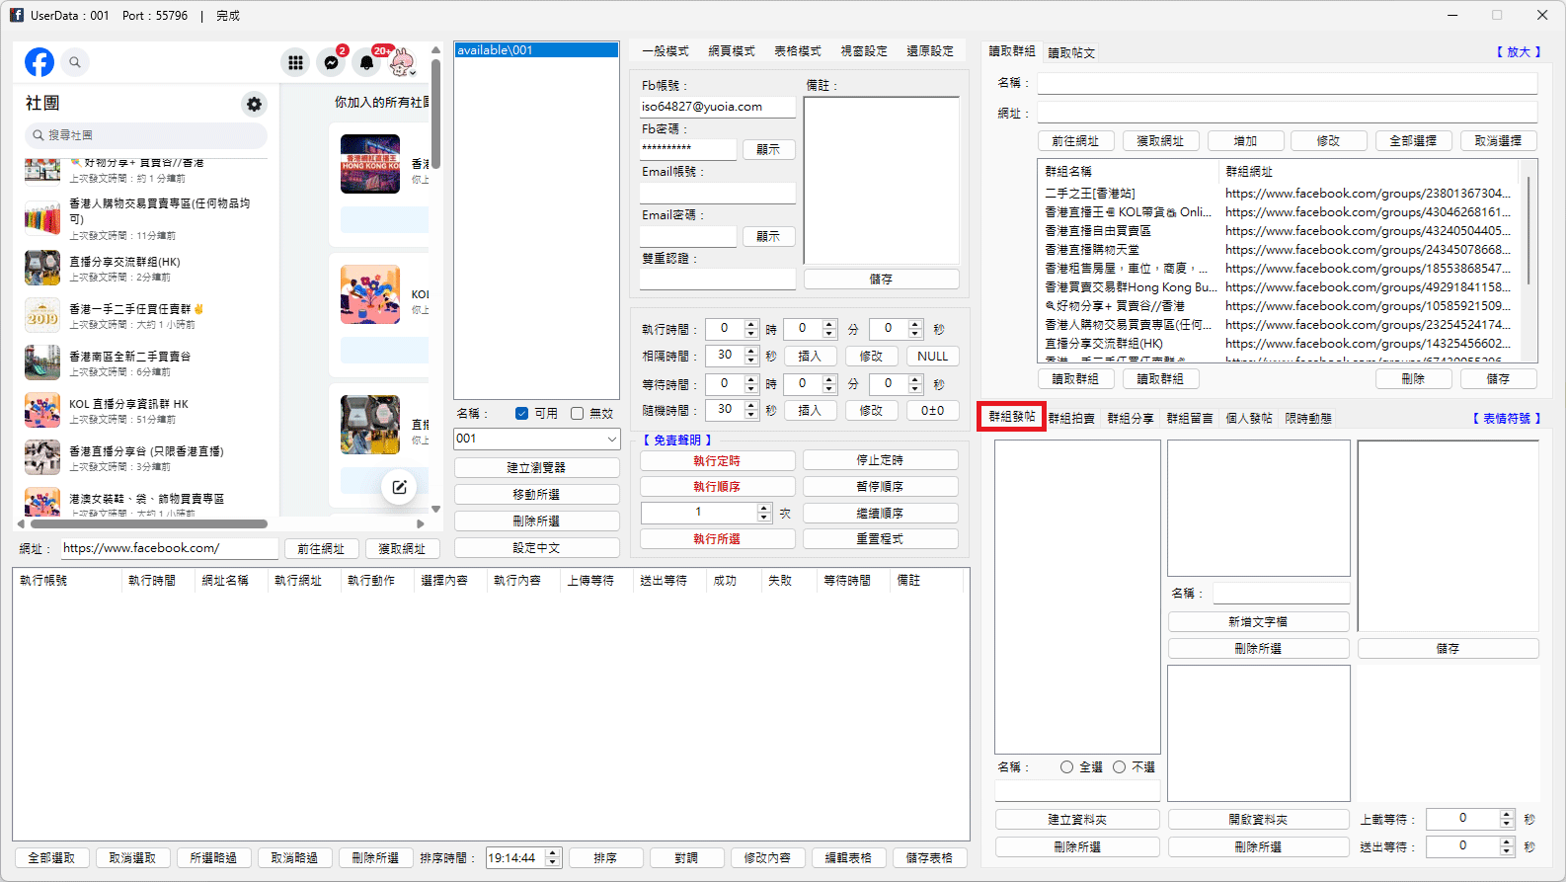The width and height of the screenshot is (1566, 882).
Task: Increase the 等待時間 minutes stepper
Action: coord(829,380)
